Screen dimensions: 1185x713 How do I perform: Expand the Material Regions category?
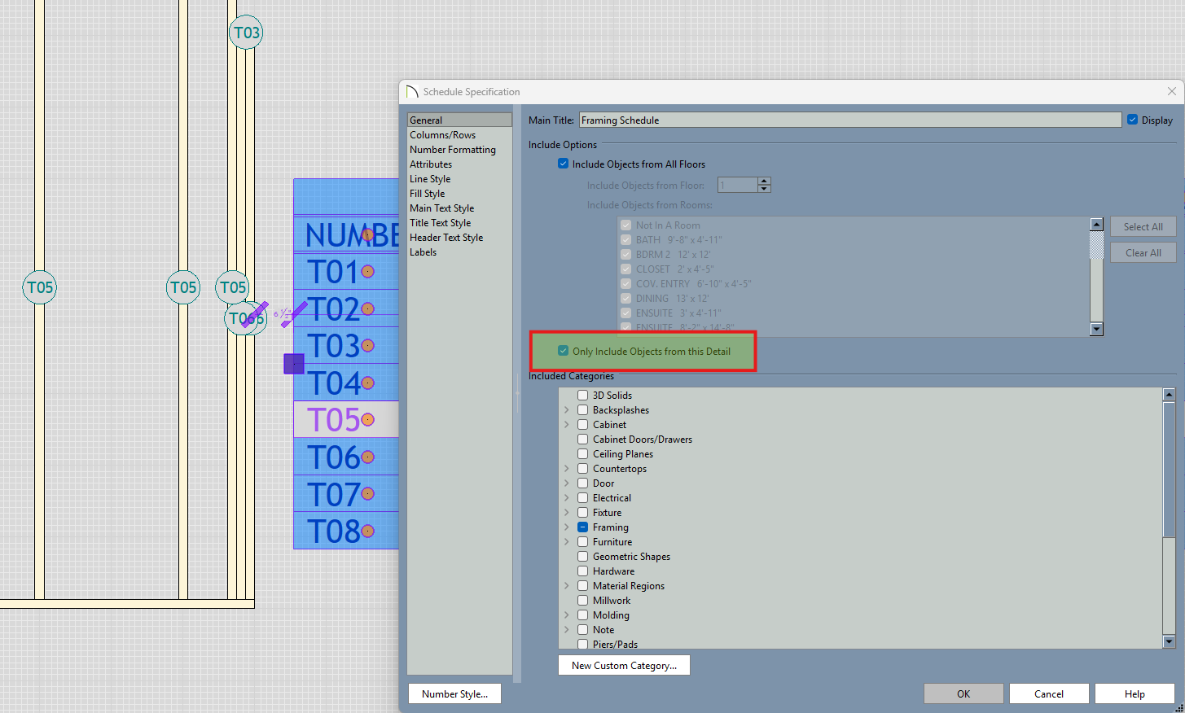pyautogui.click(x=567, y=586)
